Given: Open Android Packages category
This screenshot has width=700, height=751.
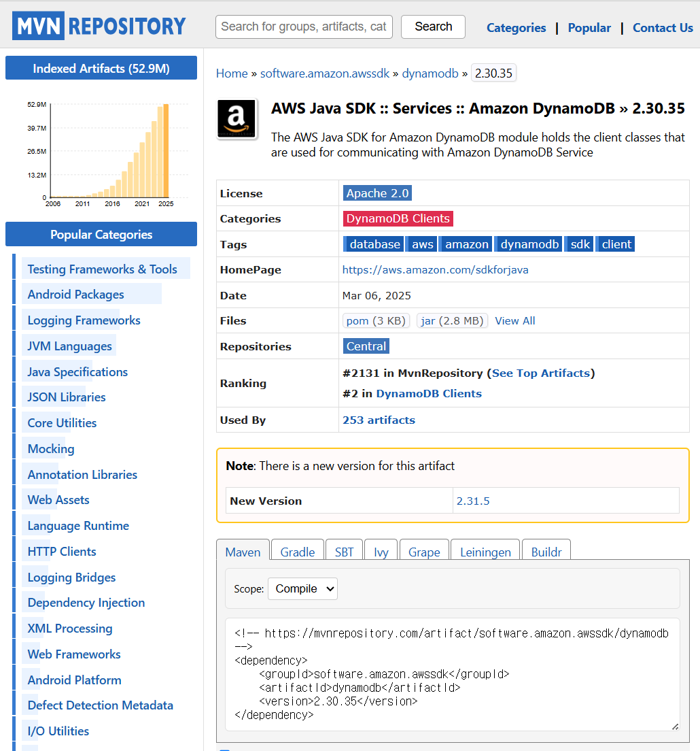Looking at the screenshot, I should pos(75,295).
